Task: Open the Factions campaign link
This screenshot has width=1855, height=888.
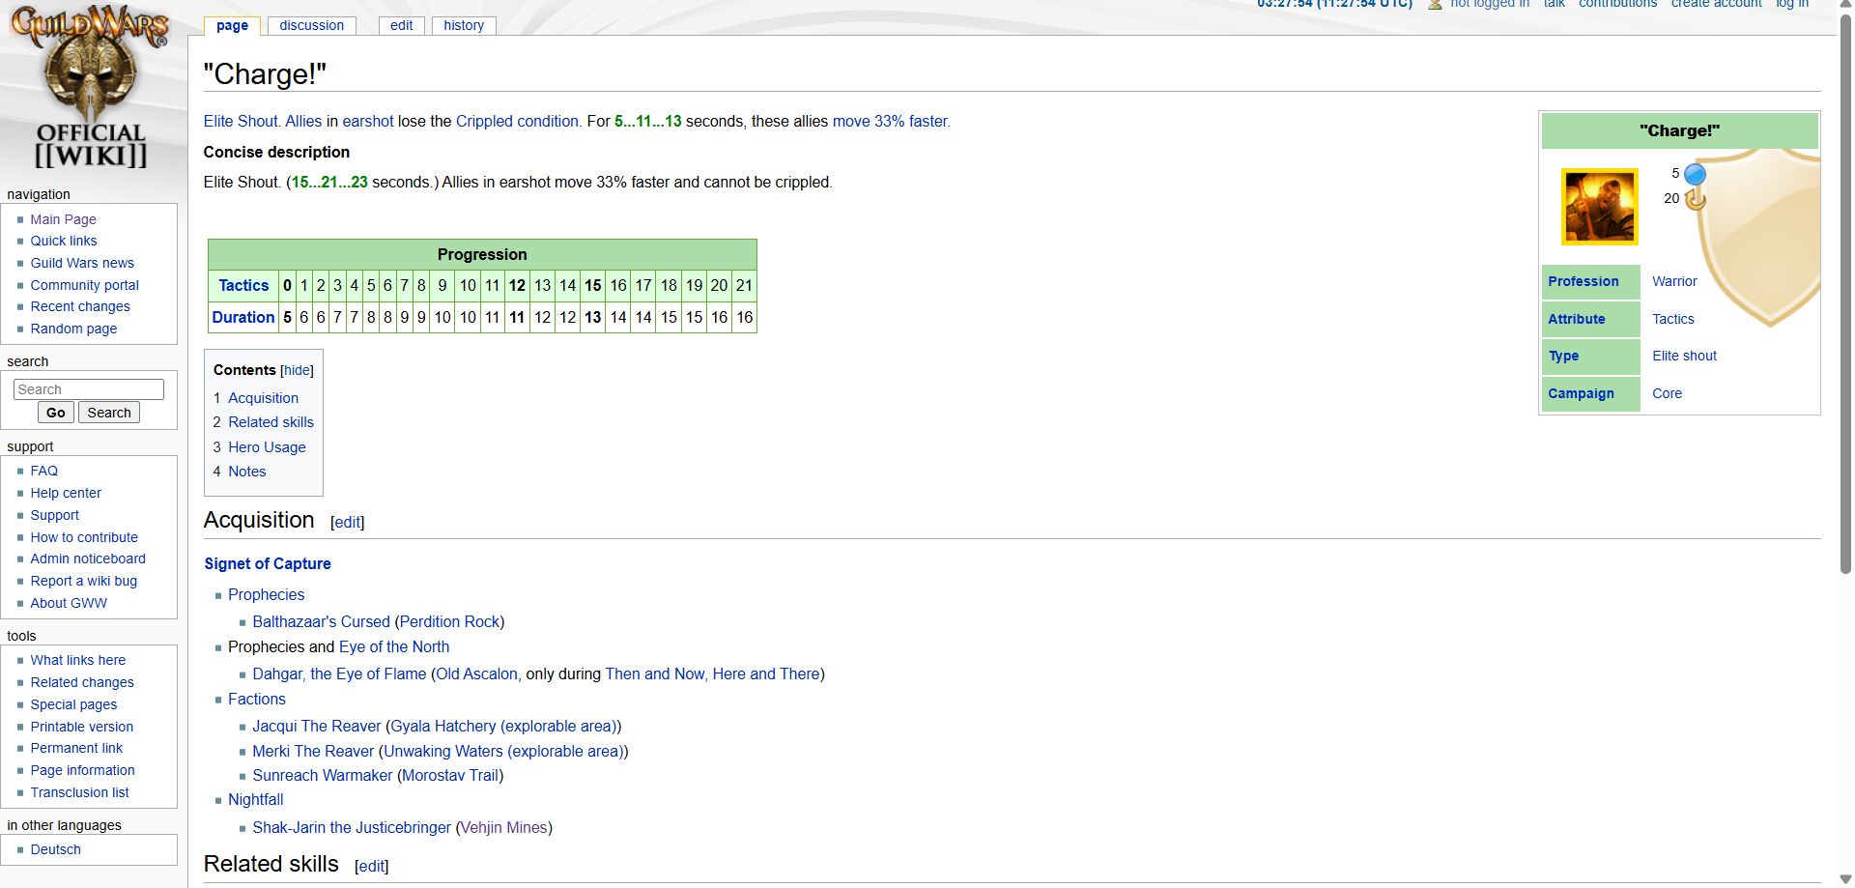Action: pos(257,699)
